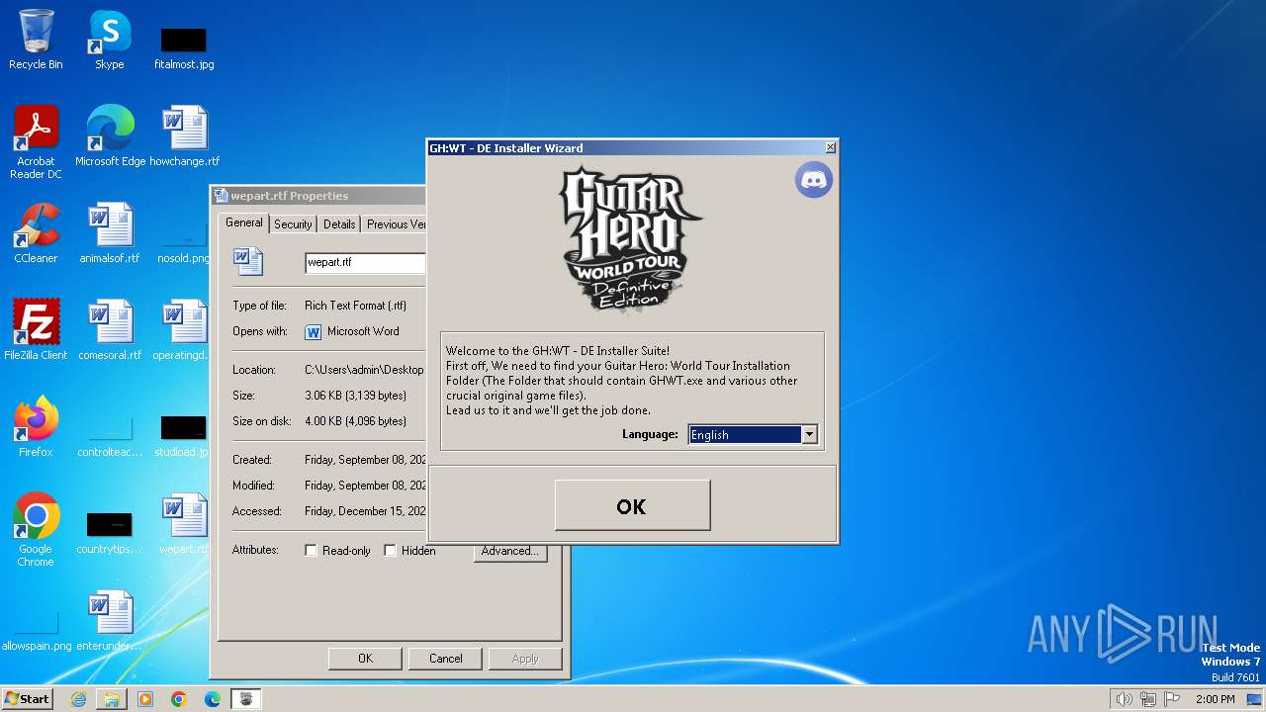
Task: Click the Show desktop button
Action: click(x=1254, y=699)
